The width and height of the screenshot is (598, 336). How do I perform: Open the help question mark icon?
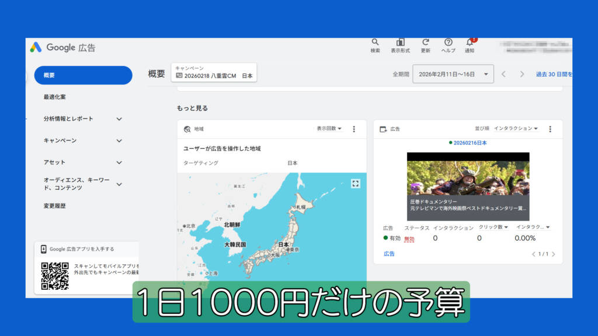point(448,43)
